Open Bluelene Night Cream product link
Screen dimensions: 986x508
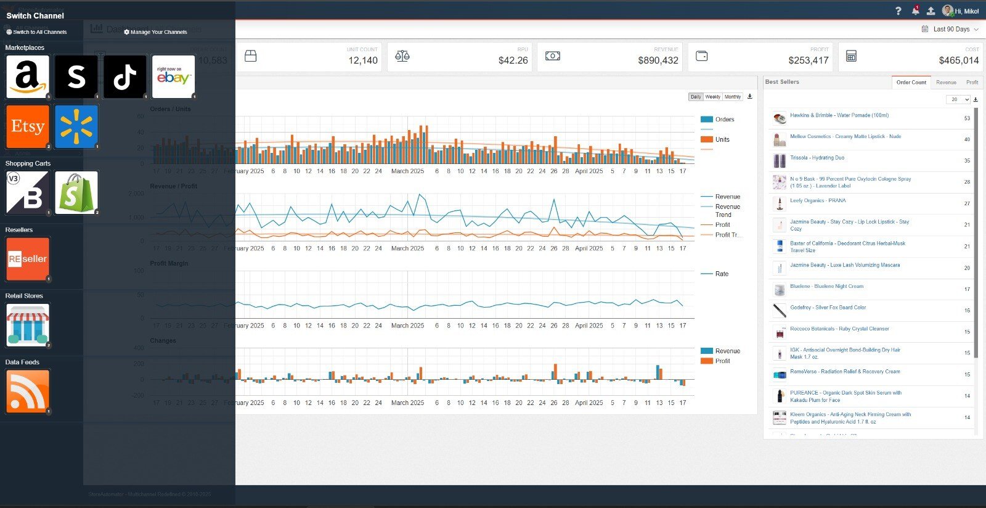[x=827, y=286]
